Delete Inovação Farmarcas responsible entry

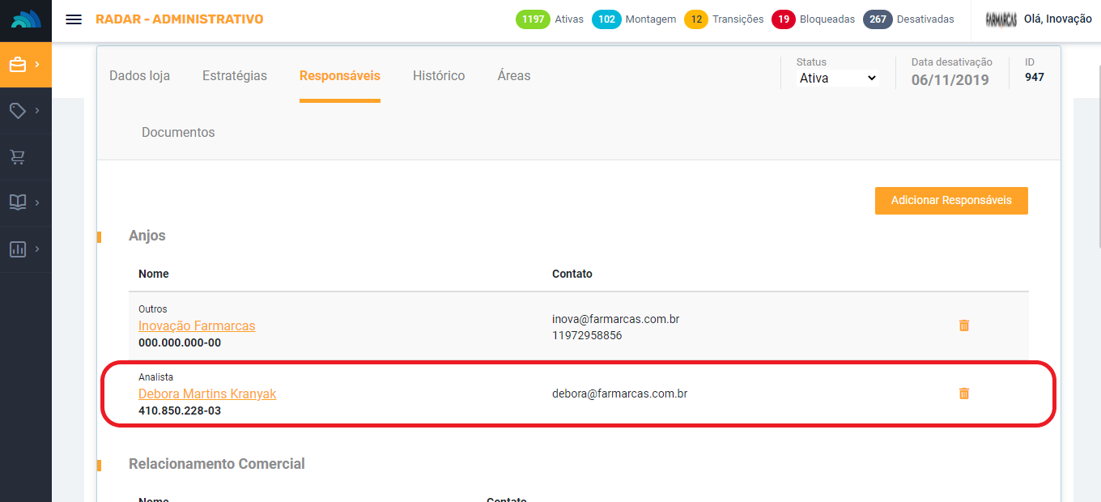963,325
